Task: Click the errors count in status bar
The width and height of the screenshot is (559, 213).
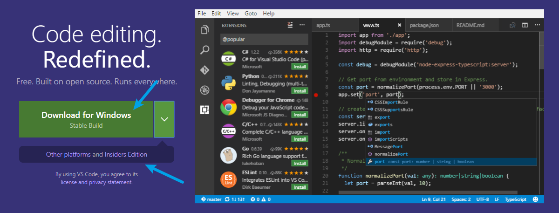Action: (x=255, y=199)
